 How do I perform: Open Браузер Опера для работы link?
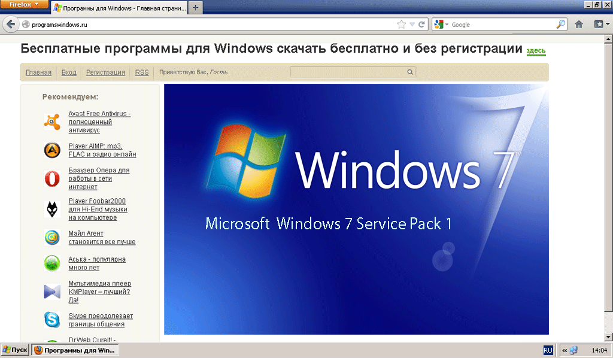pos(99,178)
